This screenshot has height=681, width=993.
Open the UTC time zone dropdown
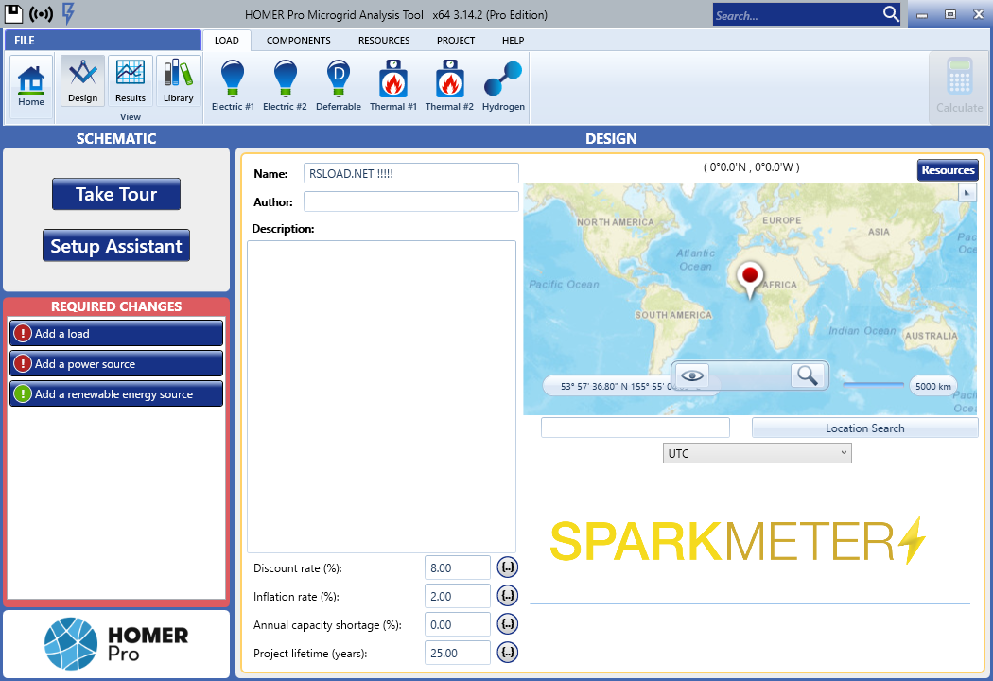coord(757,453)
